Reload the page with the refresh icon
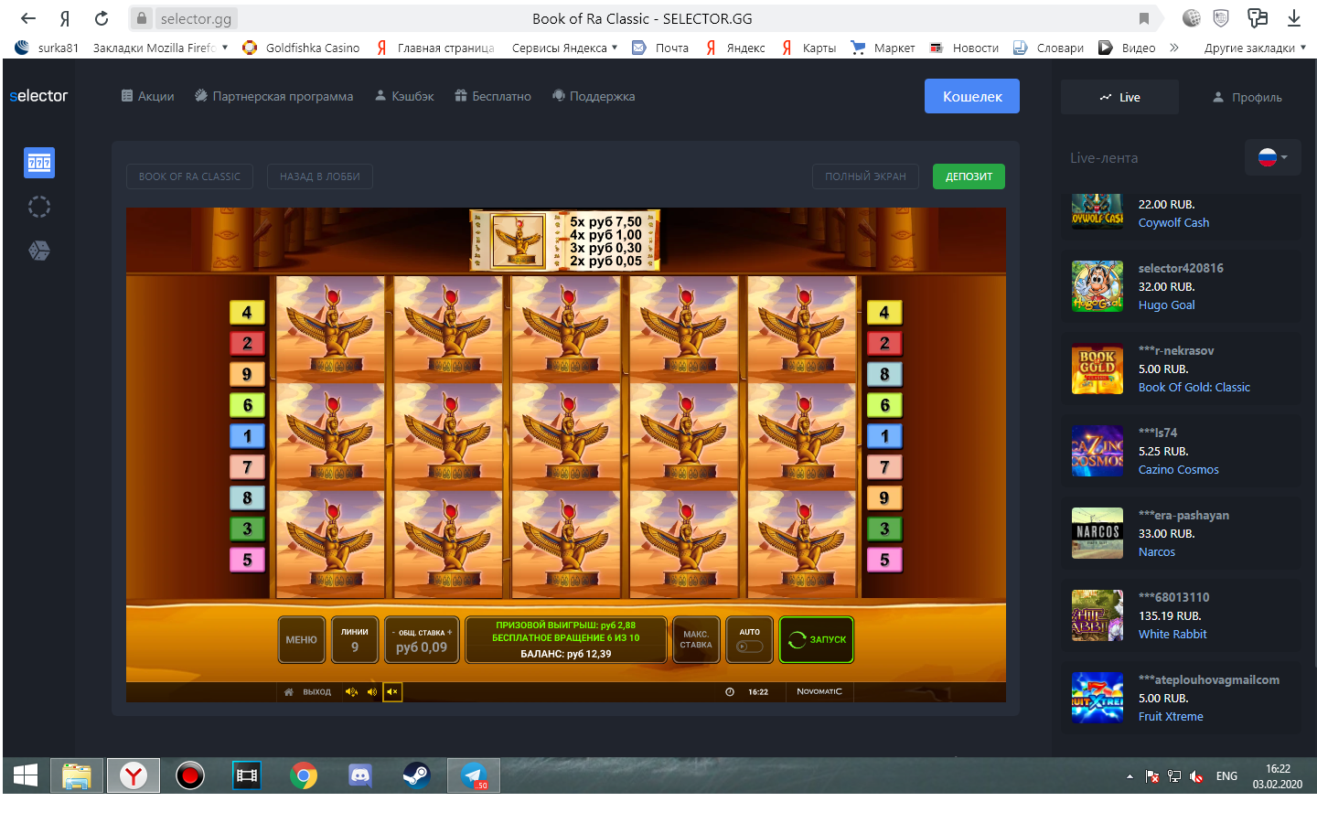This screenshot has height=823, width=1317. (x=102, y=18)
